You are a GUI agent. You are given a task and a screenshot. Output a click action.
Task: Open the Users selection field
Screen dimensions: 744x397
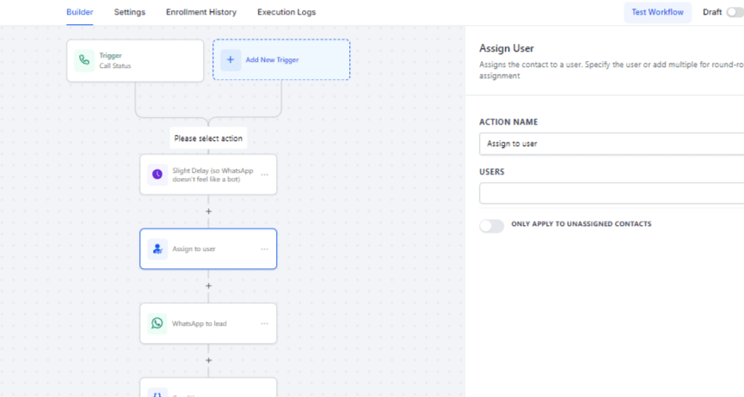pos(611,193)
